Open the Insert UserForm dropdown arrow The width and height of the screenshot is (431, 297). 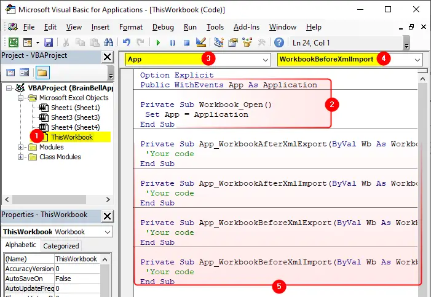(38, 42)
